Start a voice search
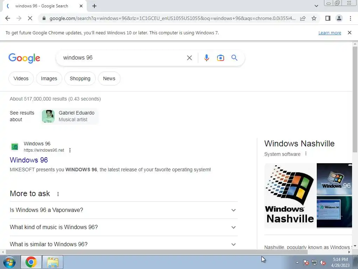The image size is (358, 269). tap(206, 58)
